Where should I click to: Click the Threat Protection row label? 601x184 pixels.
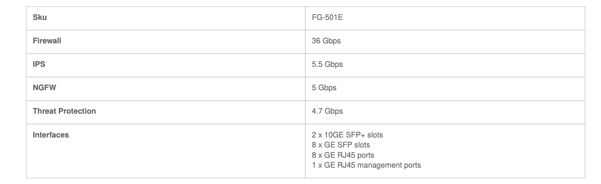tap(64, 111)
